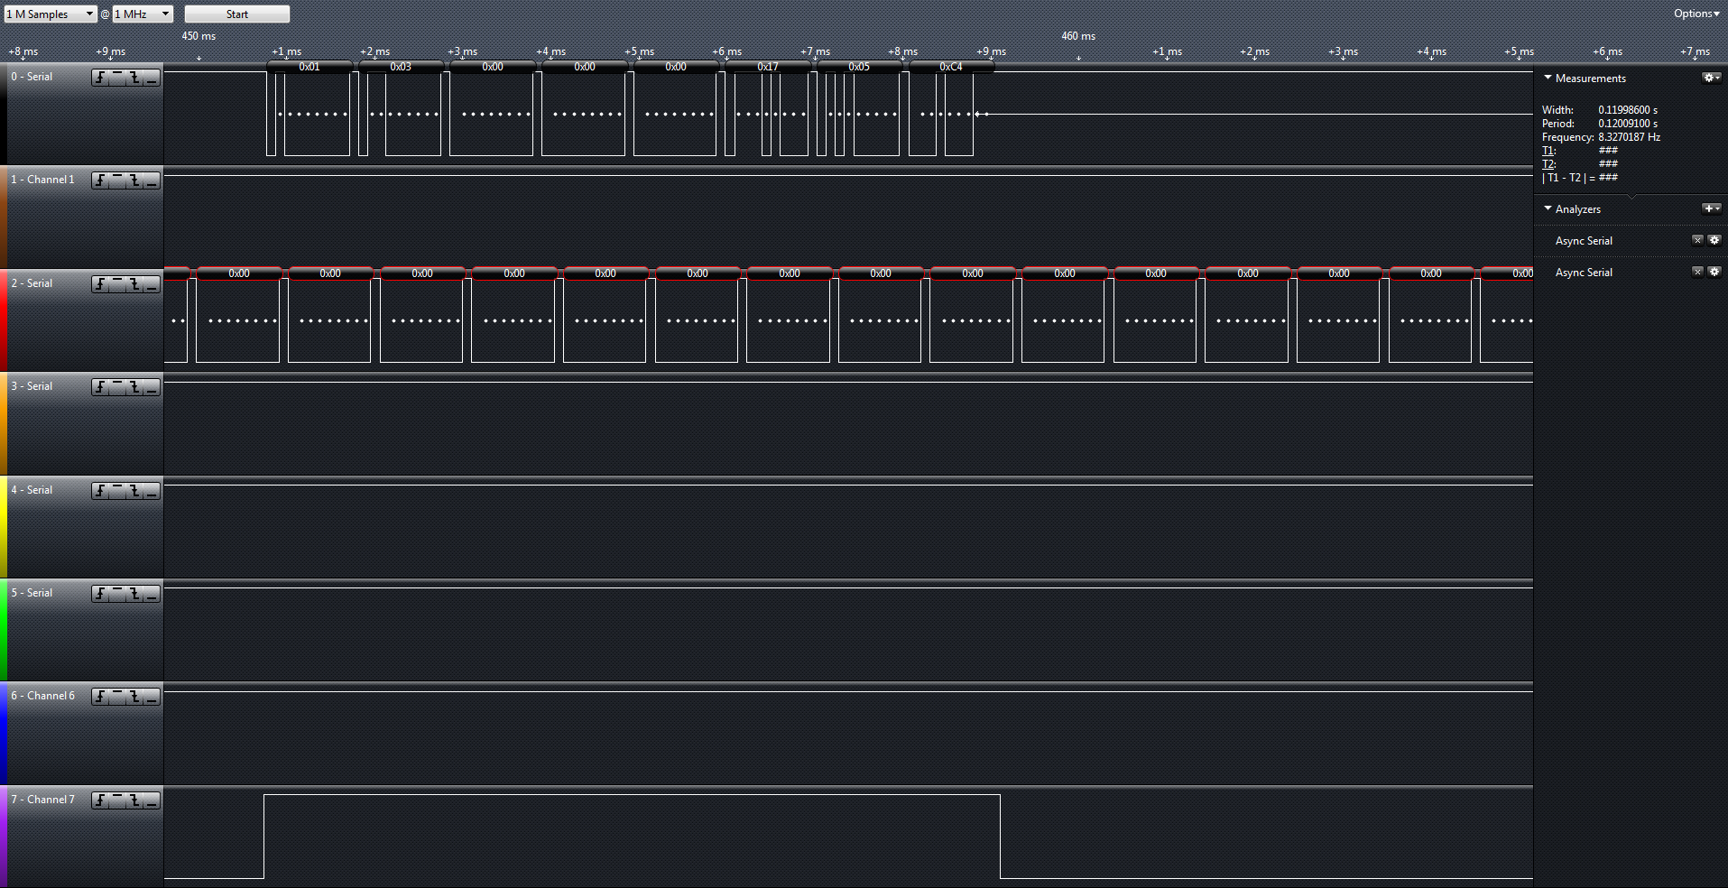Set low-level trigger on 2 - Serial
This screenshot has height=888, width=1728.
click(152, 284)
